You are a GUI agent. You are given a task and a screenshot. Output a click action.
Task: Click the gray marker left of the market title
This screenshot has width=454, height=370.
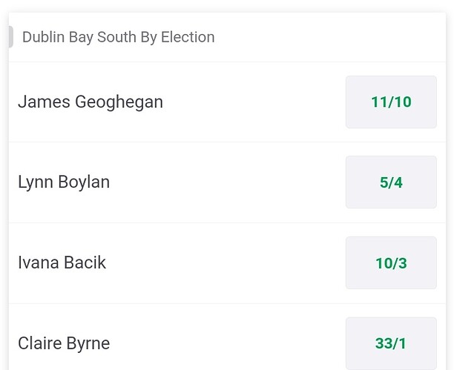pyautogui.click(x=10, y=37)
